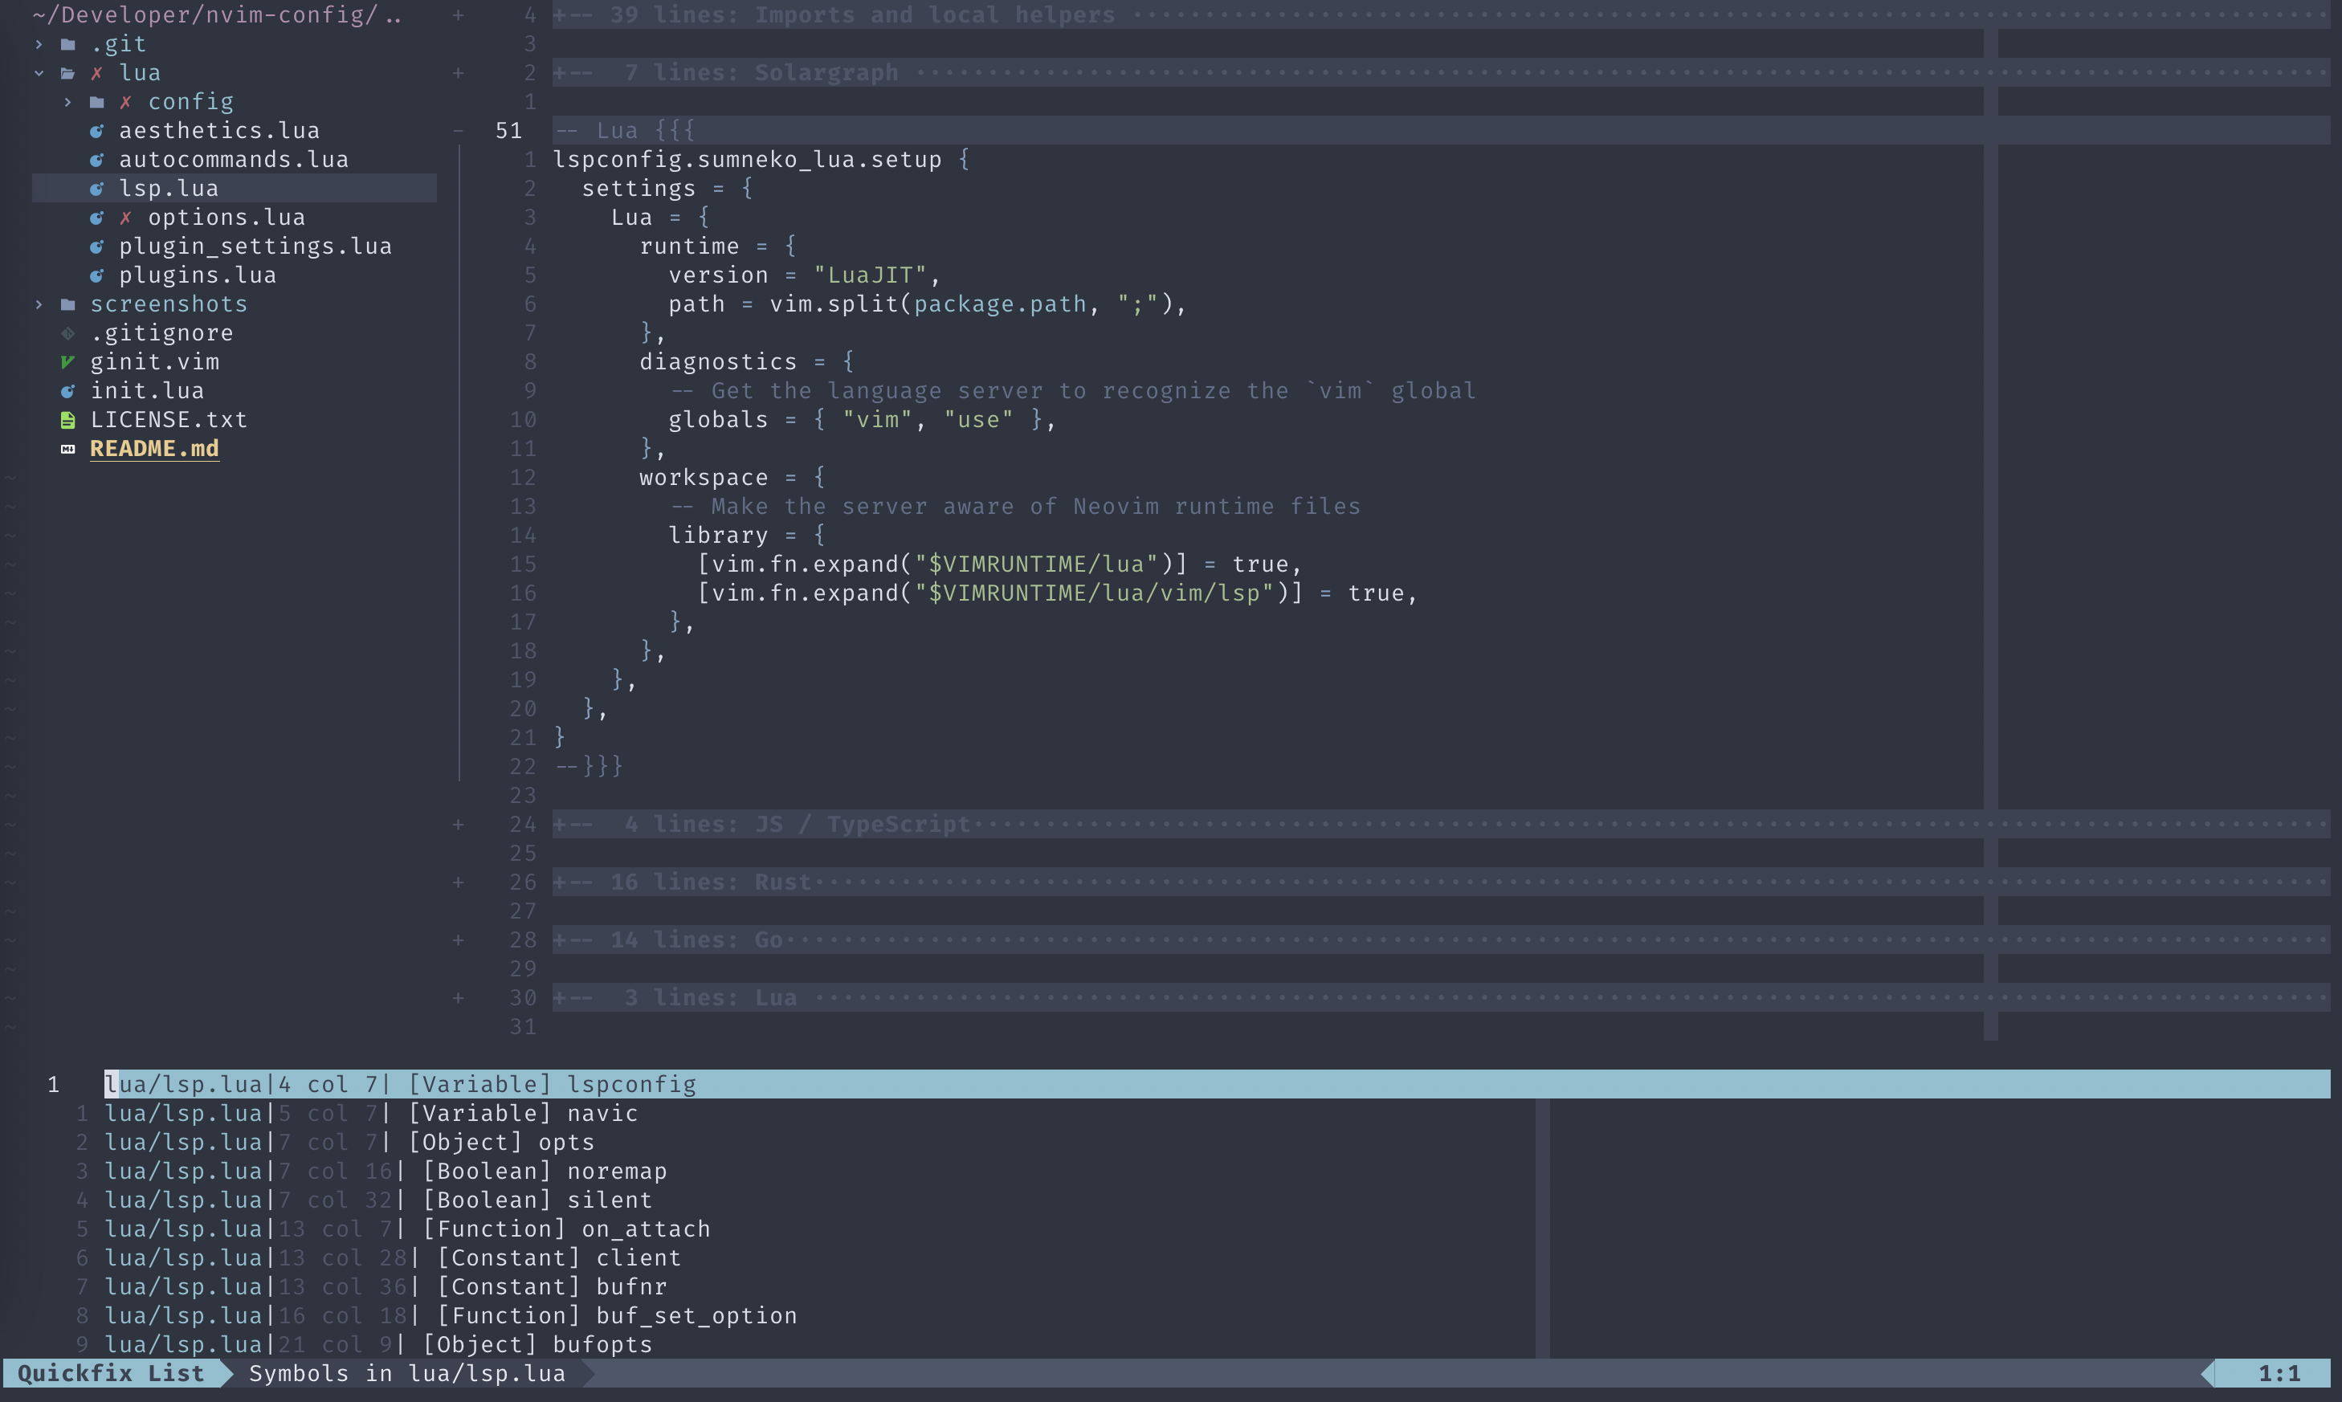Click the Lua icon next to autocommands.lua
2342x1402 pixels.
(96, 160)
